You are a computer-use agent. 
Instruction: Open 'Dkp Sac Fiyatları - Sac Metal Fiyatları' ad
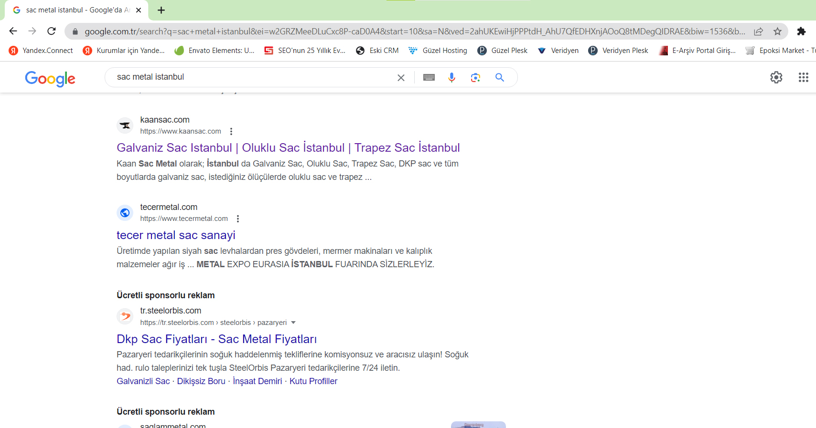click(x=216, y=339)
